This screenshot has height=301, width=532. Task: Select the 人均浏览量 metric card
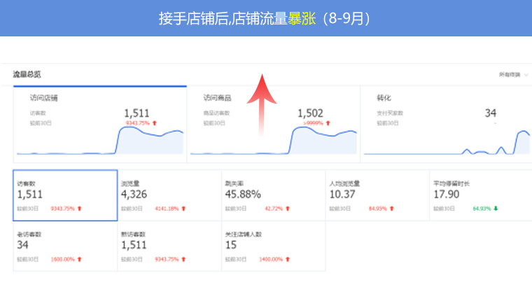[377, 195]
